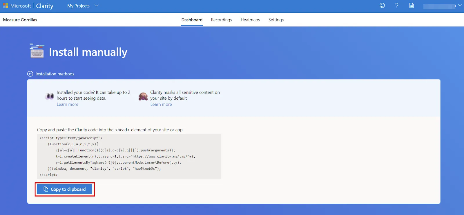464x215 pixels.
Task: Click the Microsoft brand text
Action: point(21,6)
